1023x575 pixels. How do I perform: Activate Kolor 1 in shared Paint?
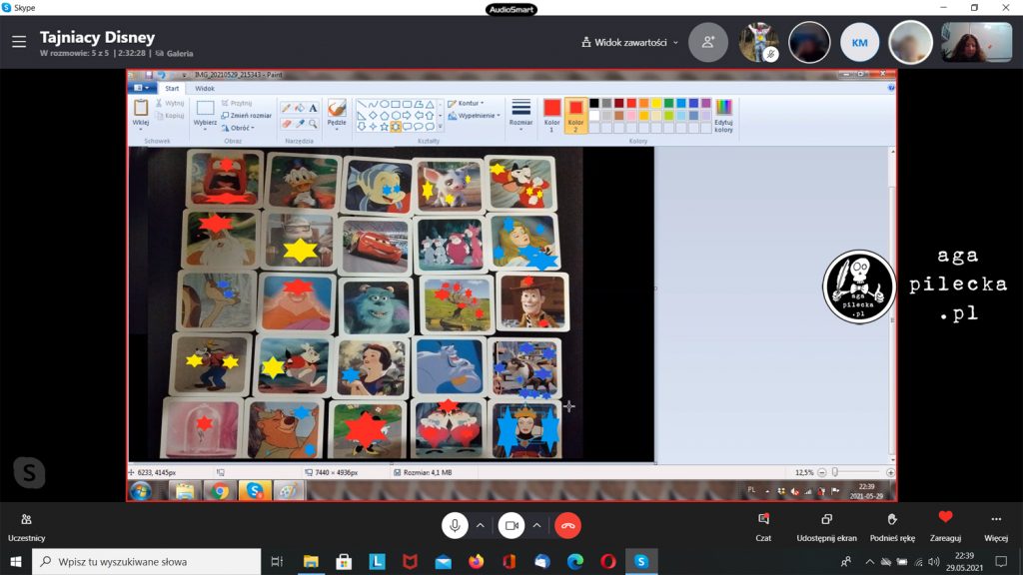[551, 116]
